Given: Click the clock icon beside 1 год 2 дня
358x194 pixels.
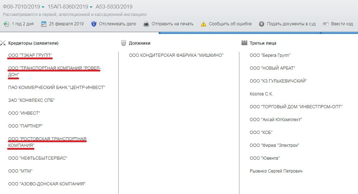Looking at the screenshot, I should pos(6,24).
